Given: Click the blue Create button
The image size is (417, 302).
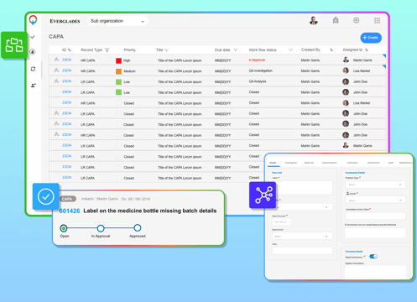Looking at the screenshot, I should 371,38.
